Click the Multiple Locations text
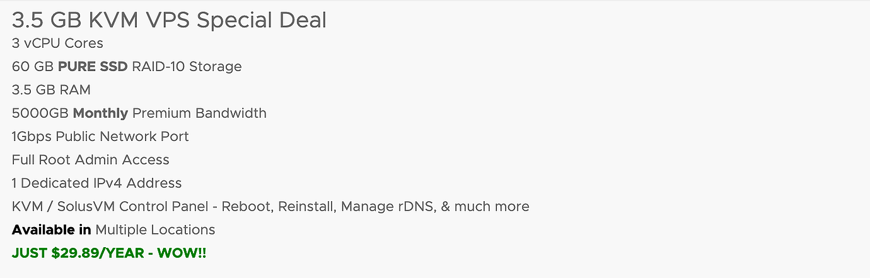This screenshot has width=870, height=278. [155, 230]
